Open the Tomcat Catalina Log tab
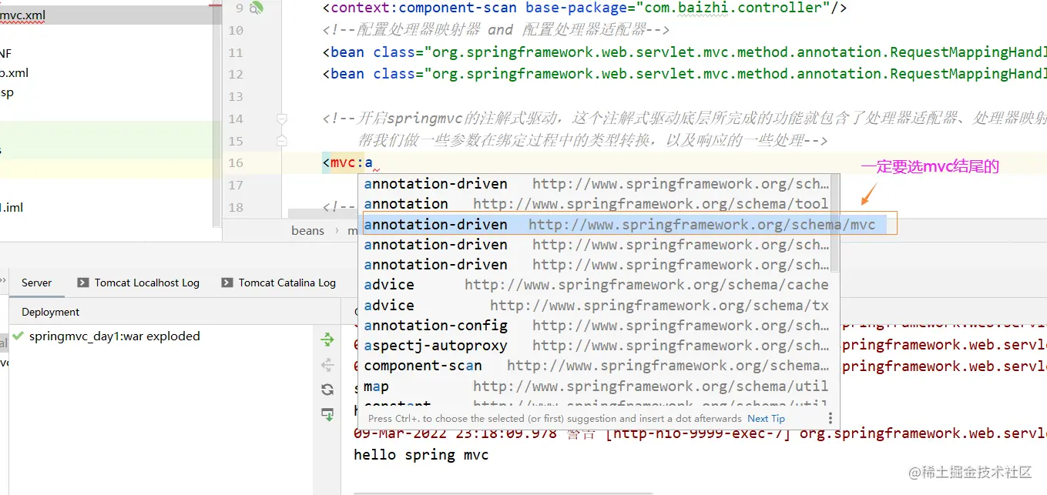1047x495 pixels. [x=280, y=283]
